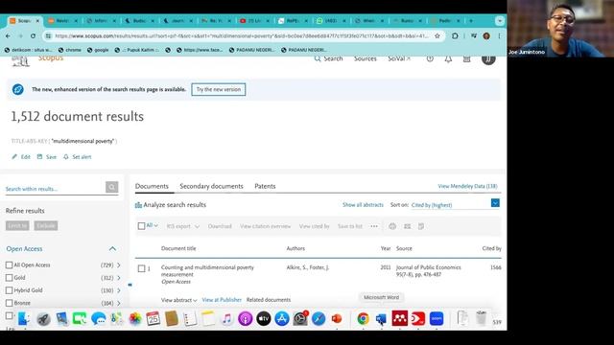Click the pencil Edit query icon
This screenshot has height=345, width=614.
14,157
